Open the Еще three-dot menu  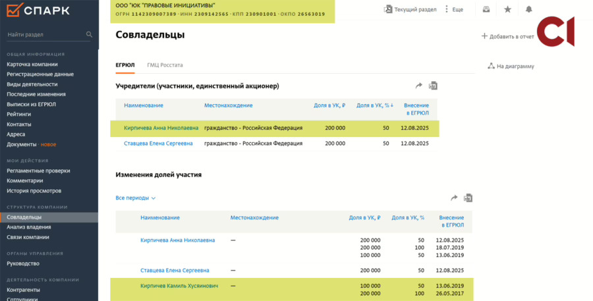(453, 9)
